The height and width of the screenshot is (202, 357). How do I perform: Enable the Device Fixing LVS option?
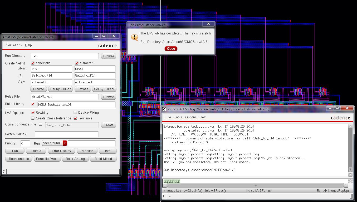click(x=76, y=112)
